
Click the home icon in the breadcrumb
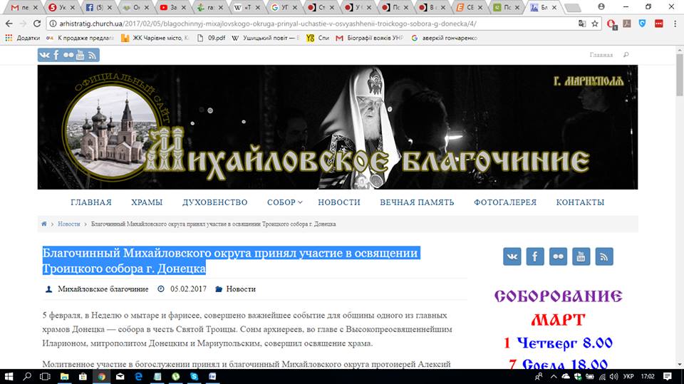click(44, 224)
